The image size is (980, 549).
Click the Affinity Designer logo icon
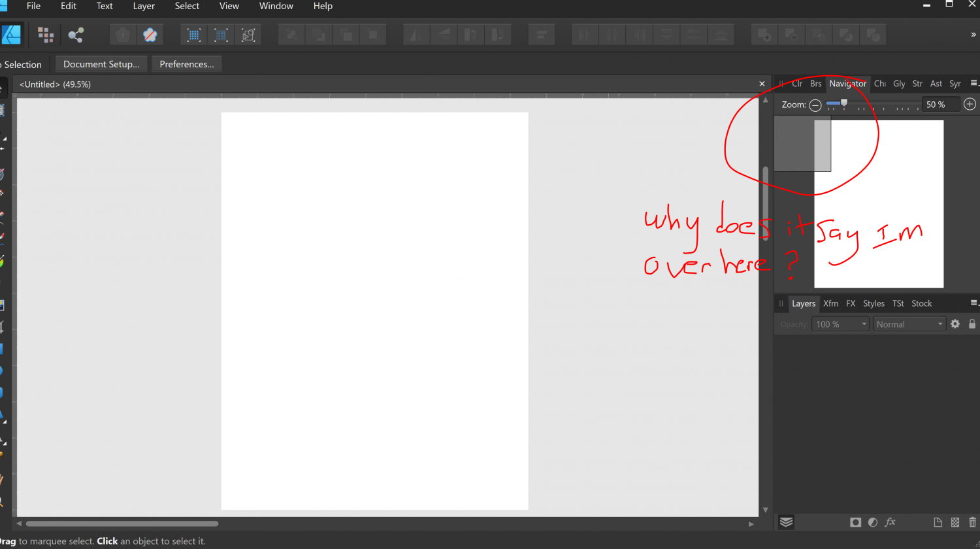click(x=11, y=35)
